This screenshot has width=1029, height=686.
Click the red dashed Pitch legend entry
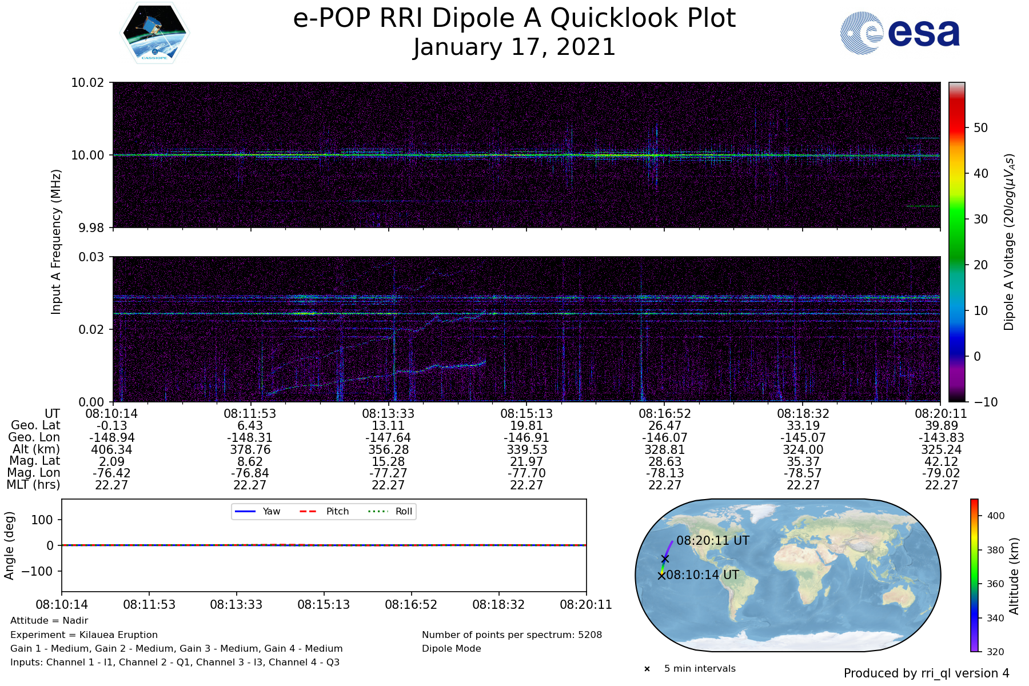pyautogui.click(x=324, y=512)
